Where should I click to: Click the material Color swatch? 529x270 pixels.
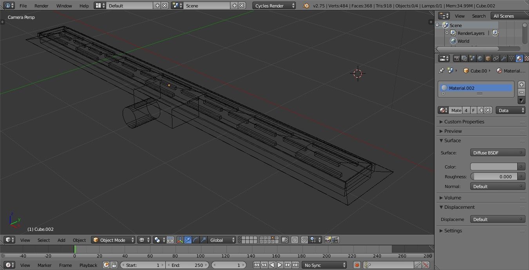click(x=494, y=167)
